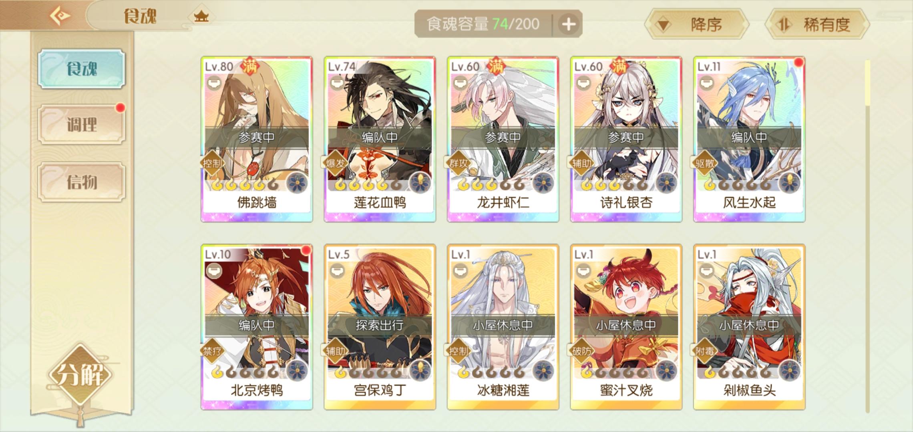Click the vertical scrollbar on the right
Viewport: 913px width, 432px height.
pyautogui.click(x=867, y=236)
